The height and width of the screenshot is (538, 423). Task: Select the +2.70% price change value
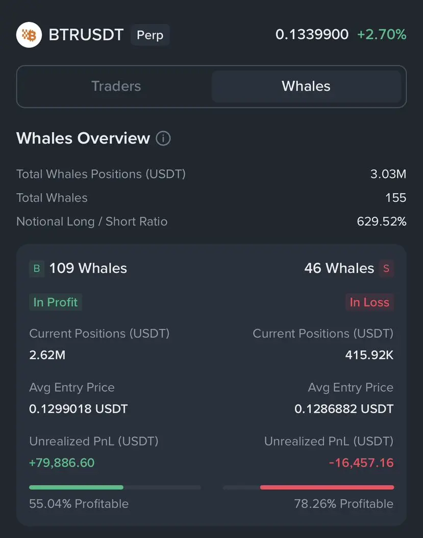click(x=382, y=34)
